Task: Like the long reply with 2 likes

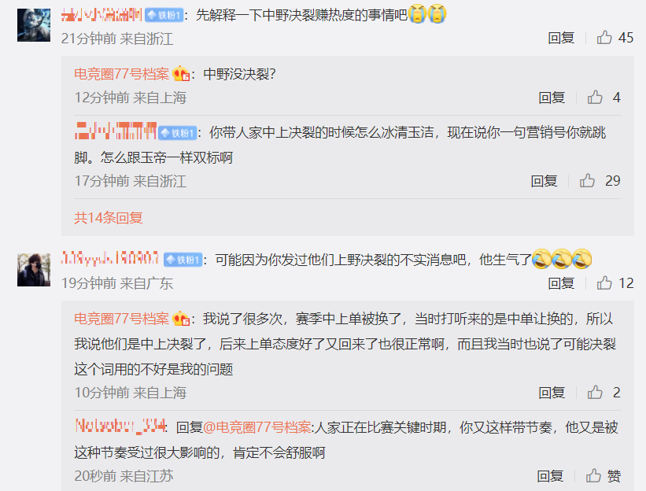Action: (595, 392)
